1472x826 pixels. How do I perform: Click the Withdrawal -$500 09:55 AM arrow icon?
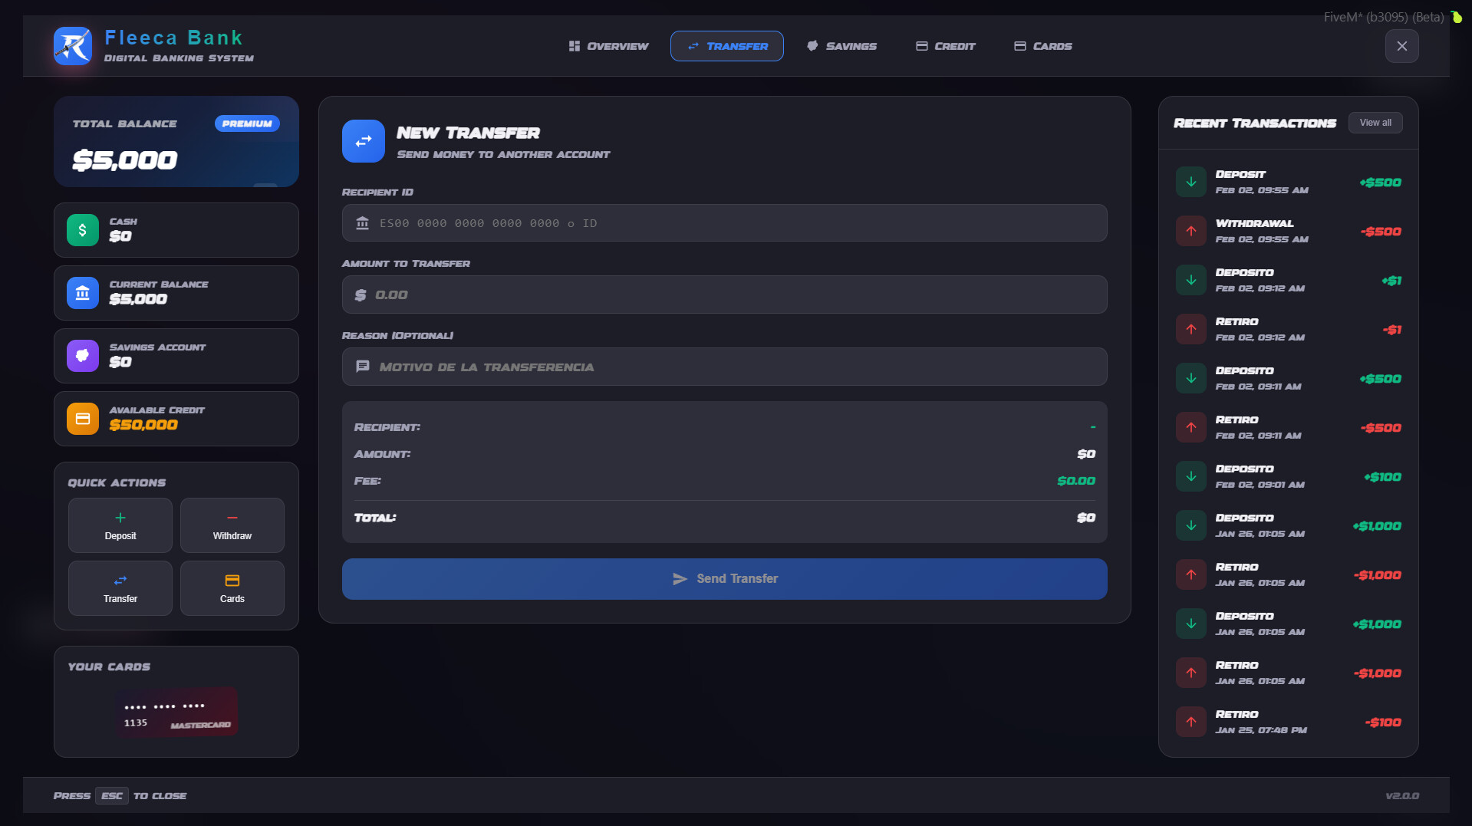(x=1191, y=231)
